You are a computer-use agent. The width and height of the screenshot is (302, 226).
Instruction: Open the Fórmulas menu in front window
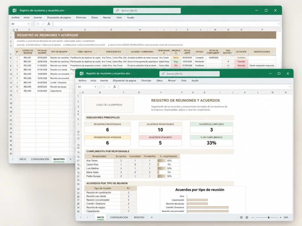click(x=146, y=81)
